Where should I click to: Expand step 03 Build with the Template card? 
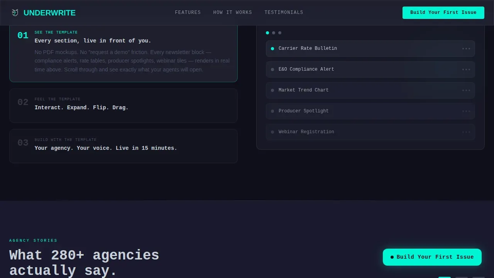coord(123,146)
